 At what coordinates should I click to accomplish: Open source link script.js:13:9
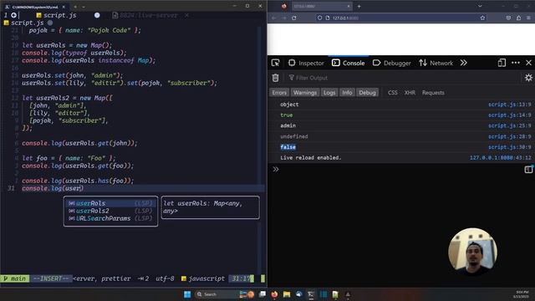pyautogui.click(x=509, y=105)
